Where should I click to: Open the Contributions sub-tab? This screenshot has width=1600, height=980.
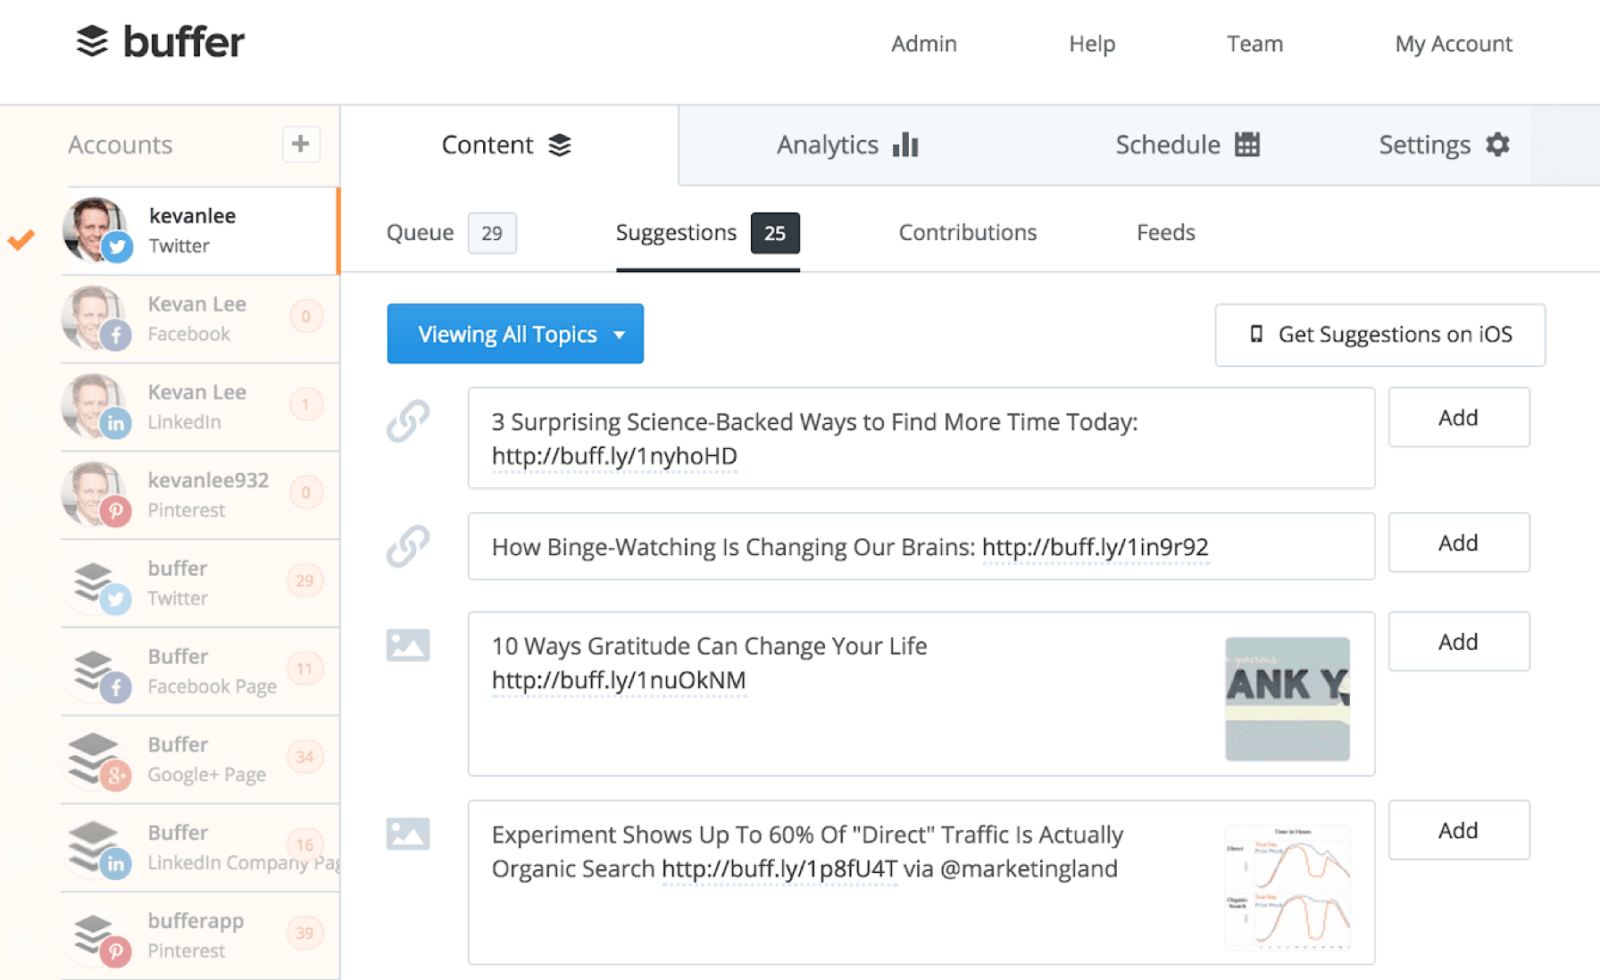coord(968,233)
